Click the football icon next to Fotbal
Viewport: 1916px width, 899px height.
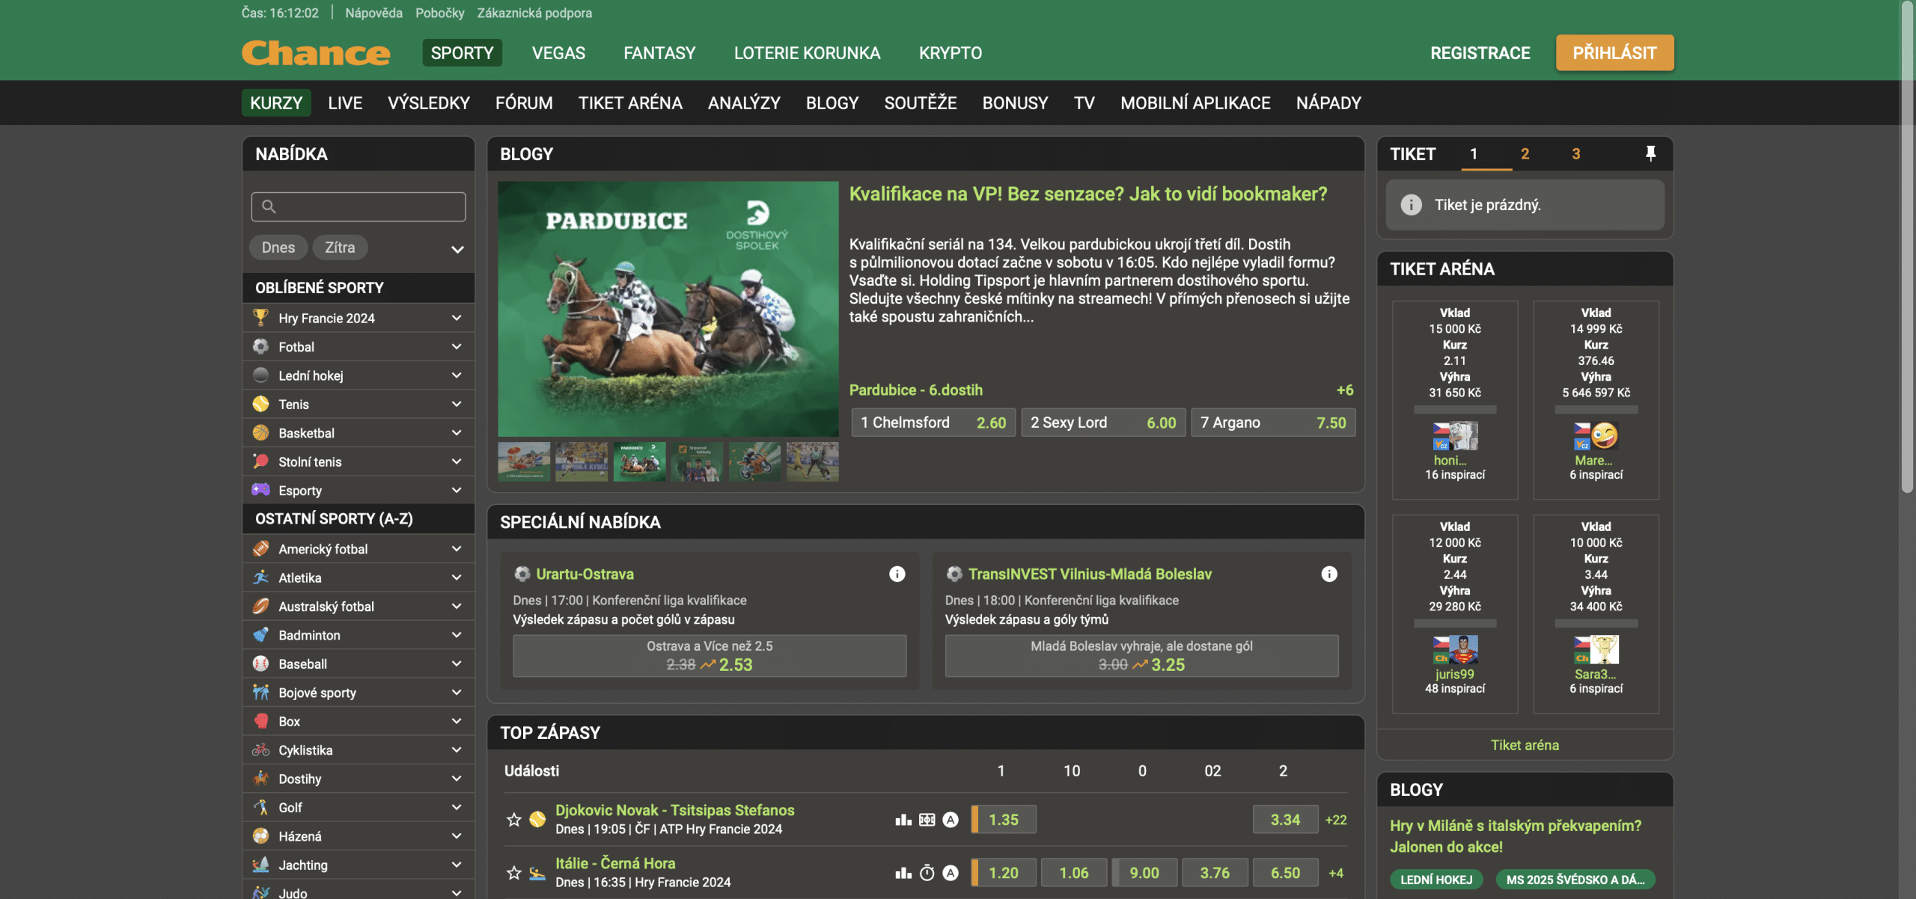260,346
